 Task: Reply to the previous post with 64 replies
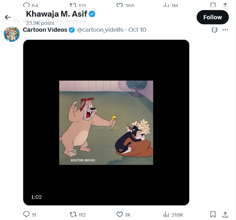27,5
